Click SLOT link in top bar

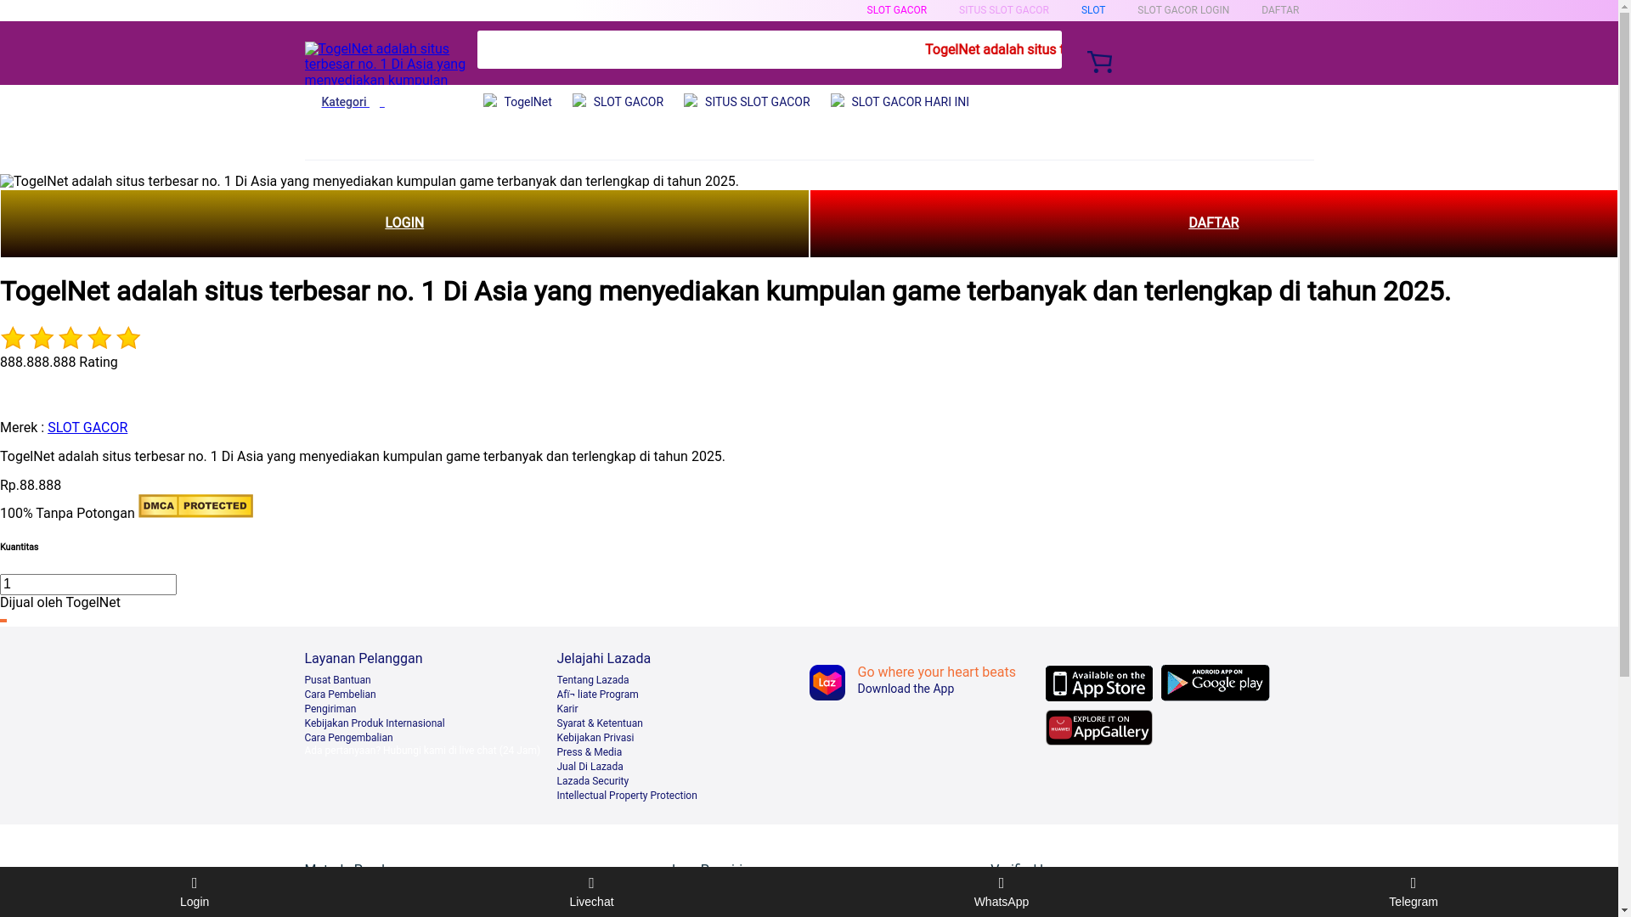point(1092,10)
